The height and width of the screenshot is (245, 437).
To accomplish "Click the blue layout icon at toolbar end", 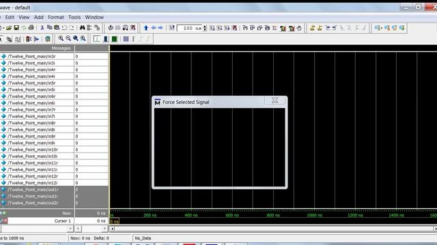I will coord(401,28).
